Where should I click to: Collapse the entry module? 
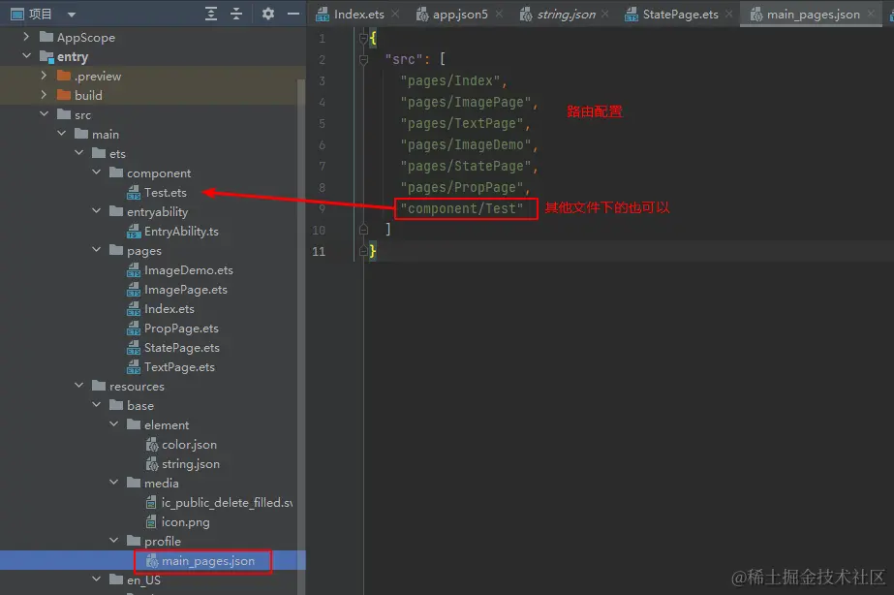pyautogui.click(x=26, y=56)
